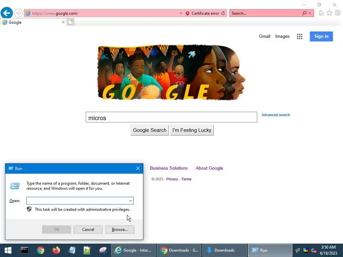Viewport: 343px width, 257px height.
Task: Click the browser Forward arrow button
Action: (x=18, y=13)
